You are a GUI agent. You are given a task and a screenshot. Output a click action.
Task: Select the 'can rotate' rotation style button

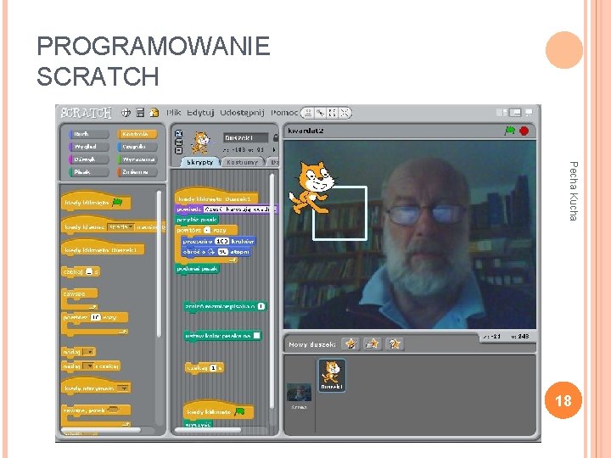tap(178, 134)
